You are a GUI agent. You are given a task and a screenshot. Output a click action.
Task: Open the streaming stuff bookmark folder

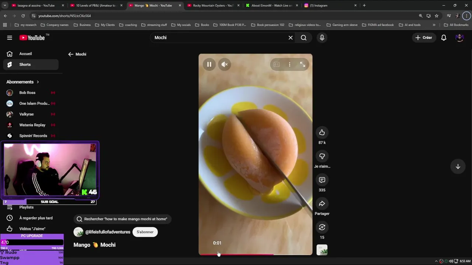point(153,25)
